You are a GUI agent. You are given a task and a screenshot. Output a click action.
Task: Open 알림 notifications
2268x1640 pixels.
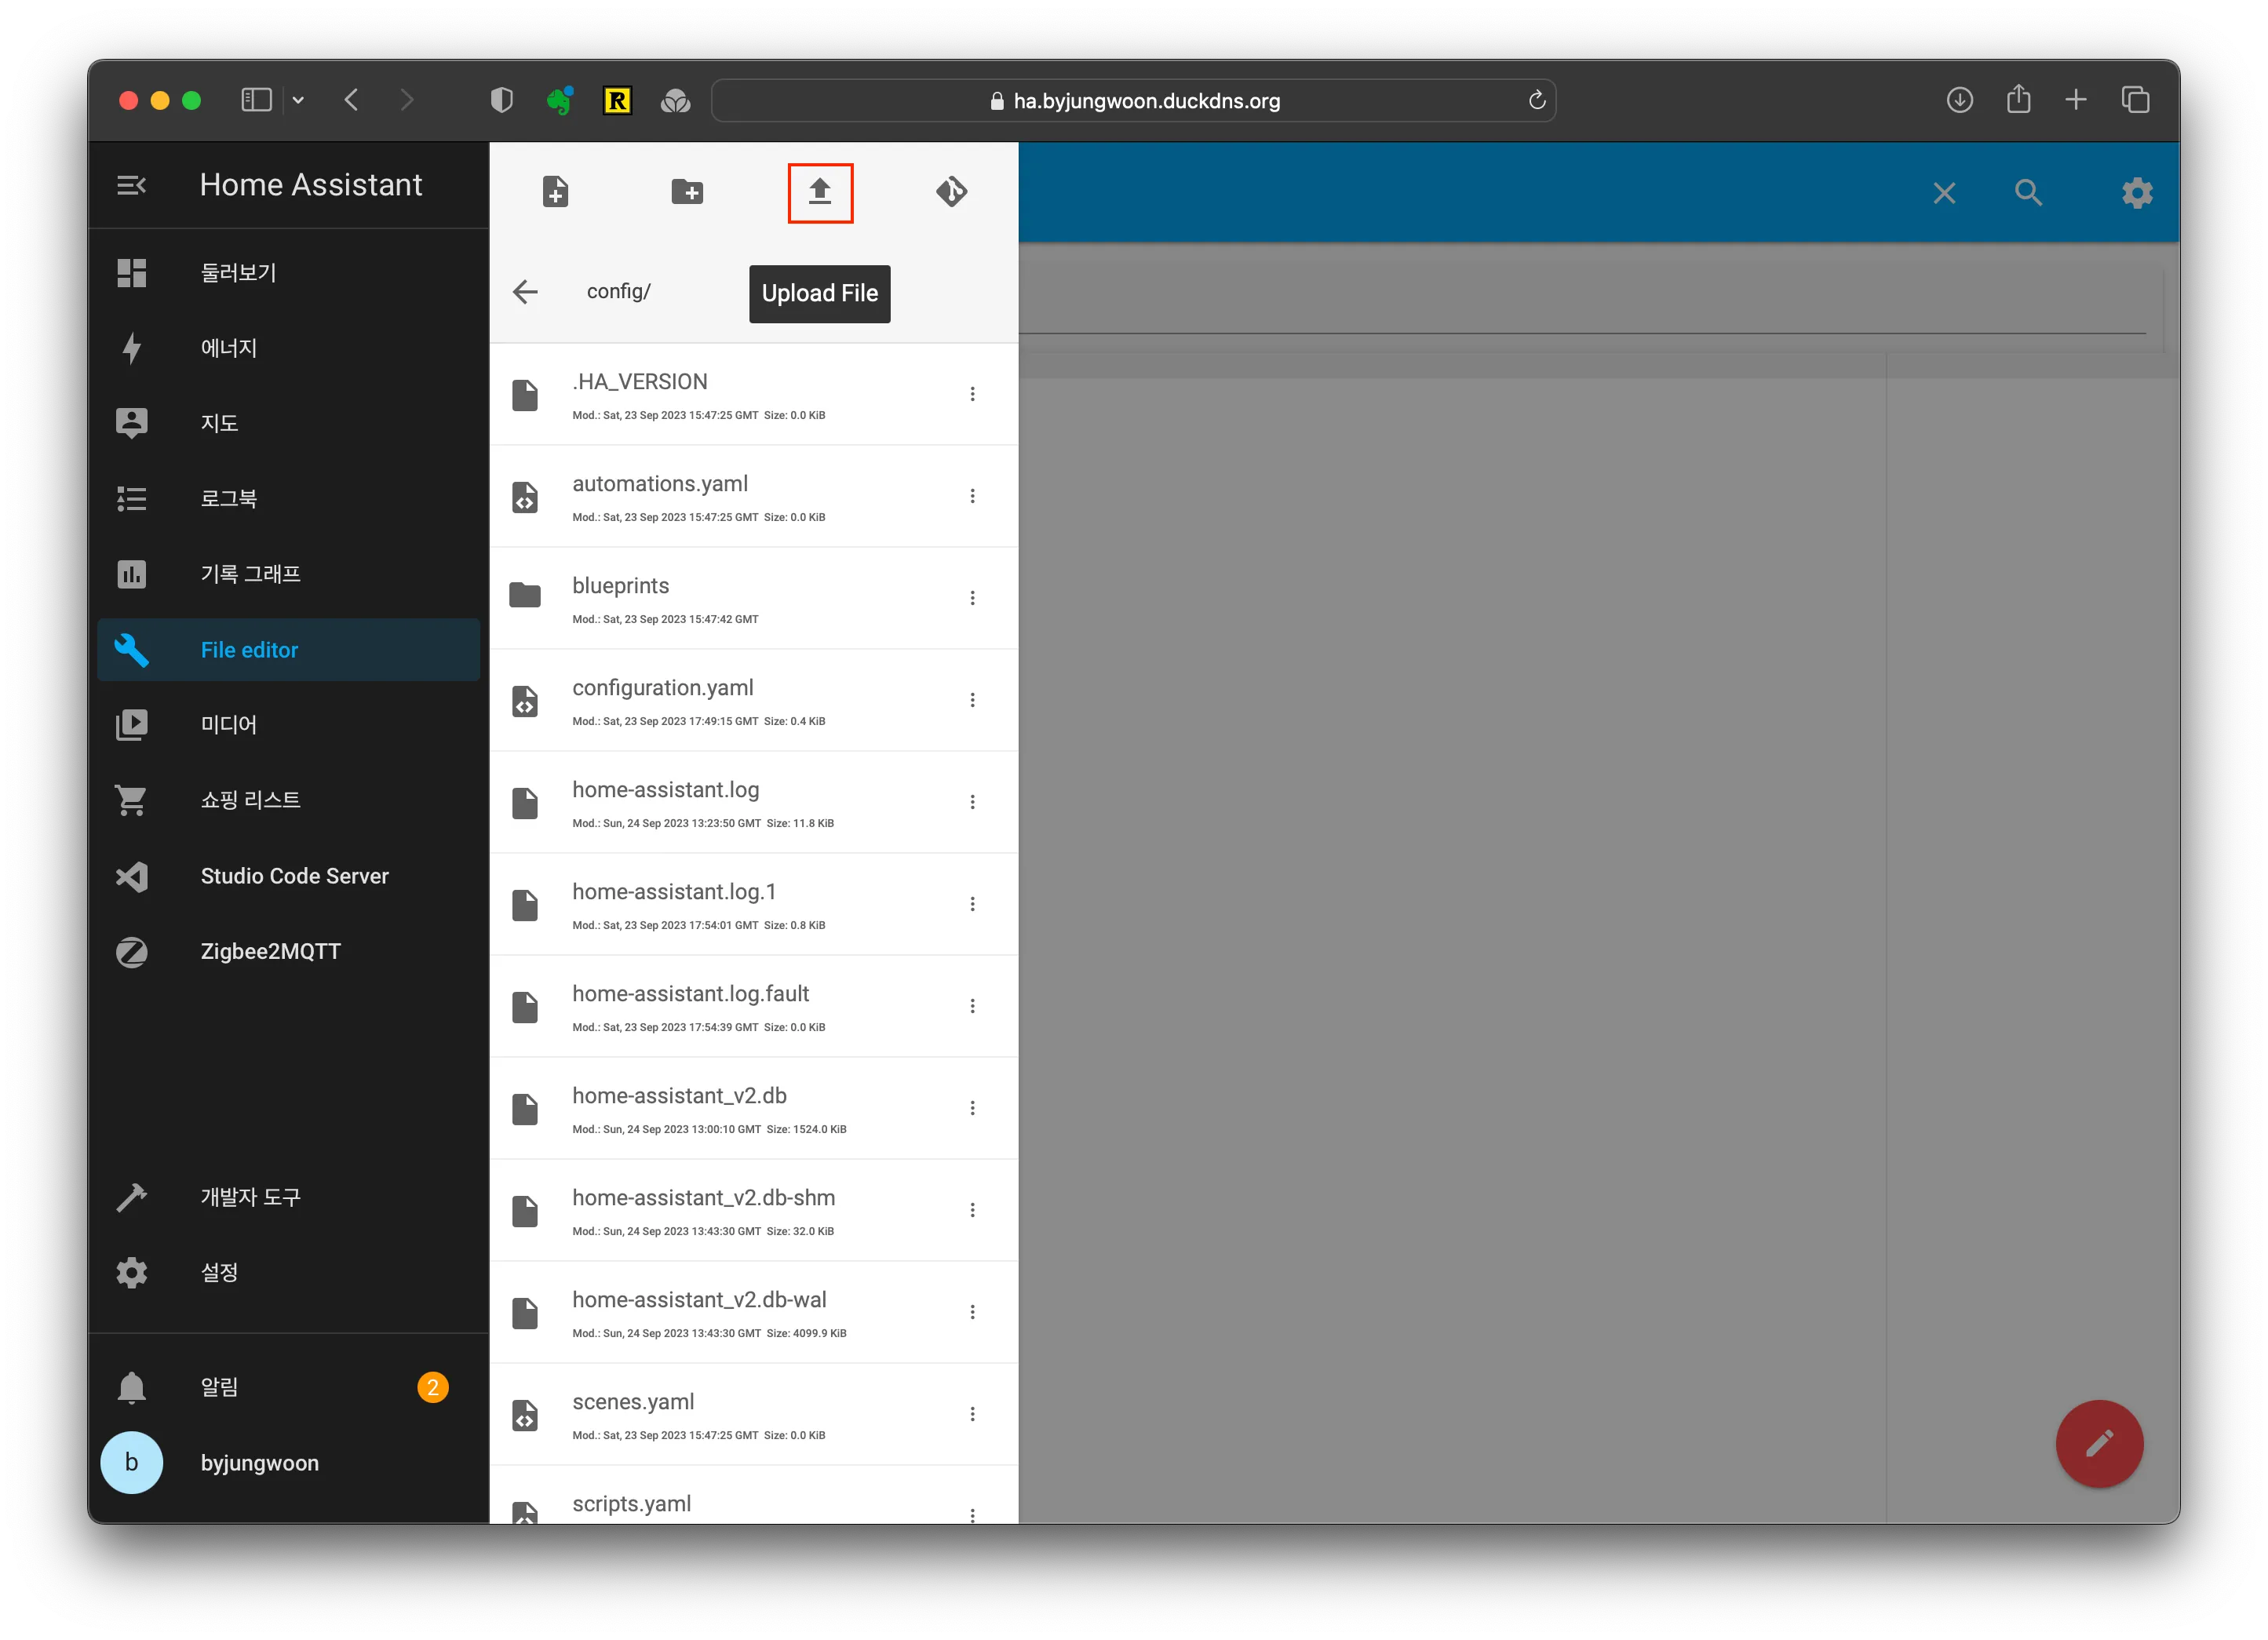tap(289, 1387)
